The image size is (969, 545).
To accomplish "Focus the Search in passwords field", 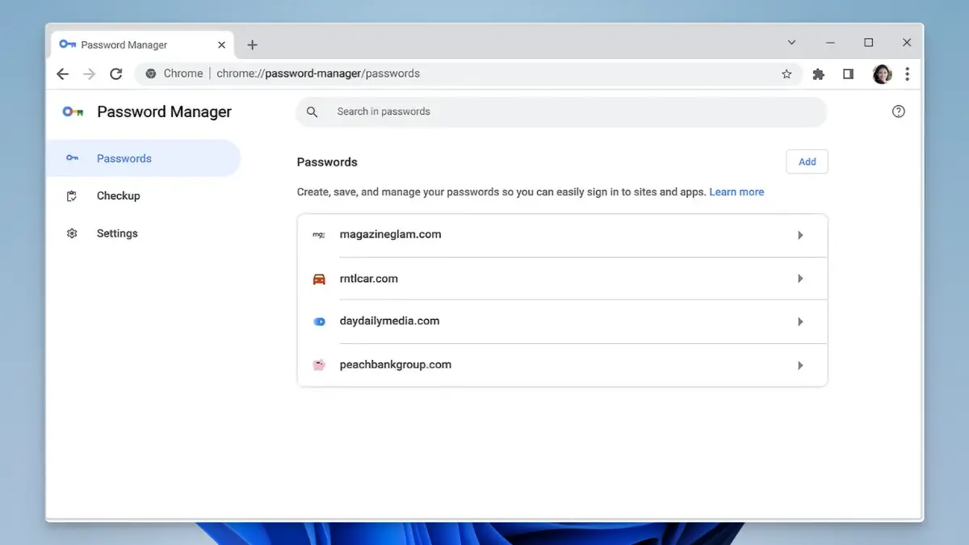I will click(565, 111).
